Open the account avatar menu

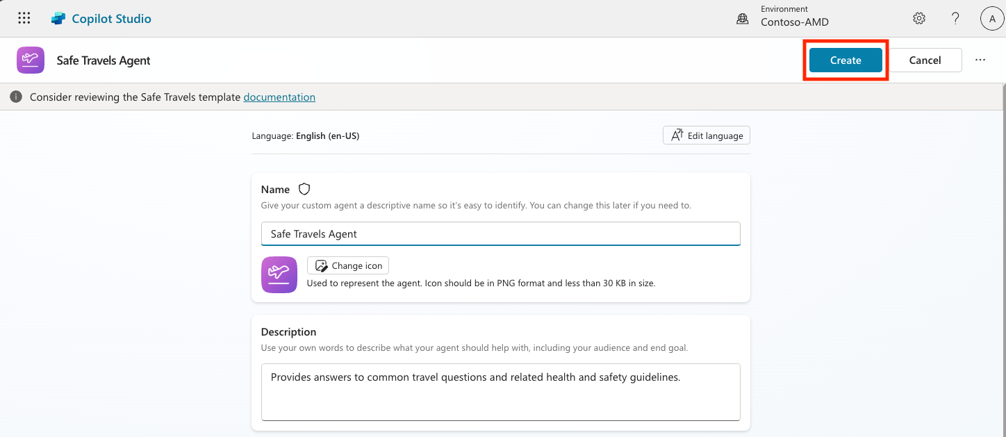991,19
